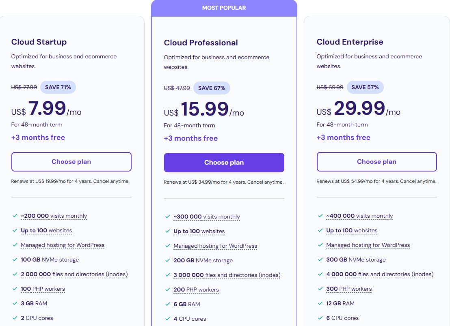Click checkmark icon next to 2 CPU cores

15,318
